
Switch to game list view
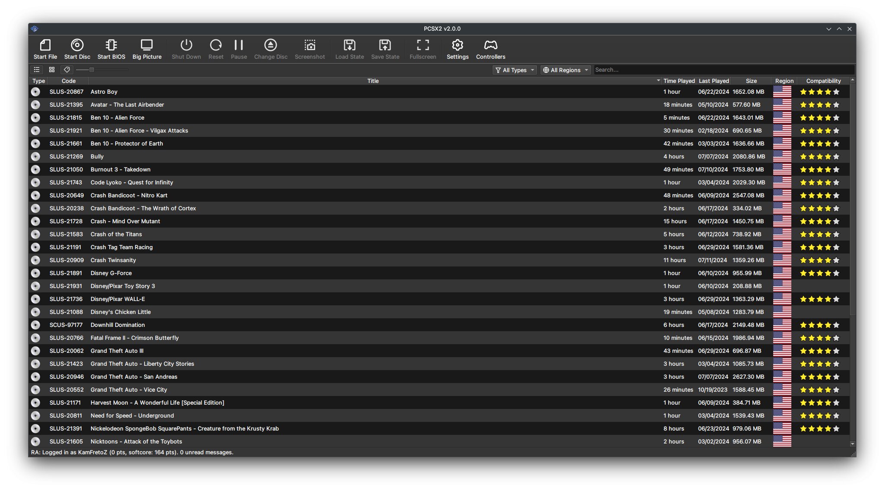tap(37, 70)
